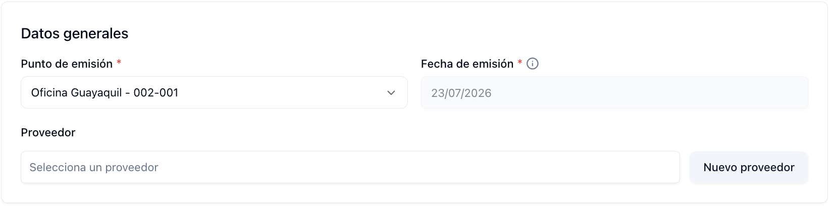The width and height of the screenshot is (829, 206).
Task: Click the Datos generales heading
Action: click(75, 33)
